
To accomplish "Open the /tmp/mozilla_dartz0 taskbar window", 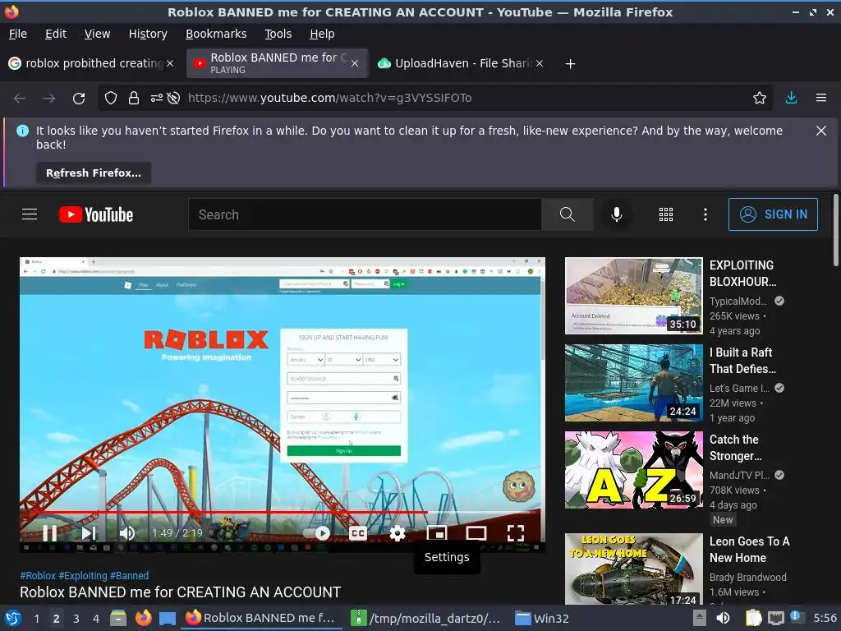I will (x=425, y=619).
